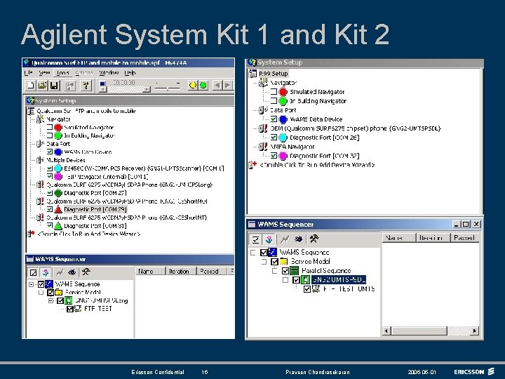505x379 pixels.
Task: Click the Navigator node icon in Qualcomm Surf window
Action: tap(39, 119)
